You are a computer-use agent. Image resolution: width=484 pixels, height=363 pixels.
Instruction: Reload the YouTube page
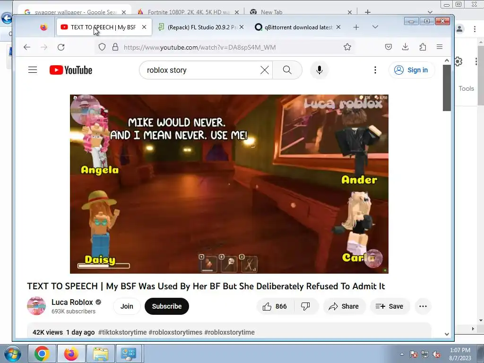click(61, 47)
